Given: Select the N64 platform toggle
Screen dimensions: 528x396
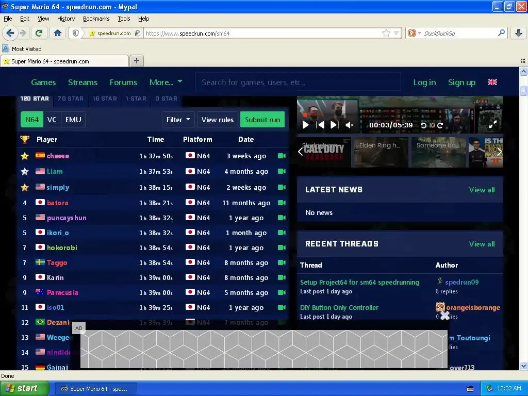Looking at the screenshot, I should 32,120.
